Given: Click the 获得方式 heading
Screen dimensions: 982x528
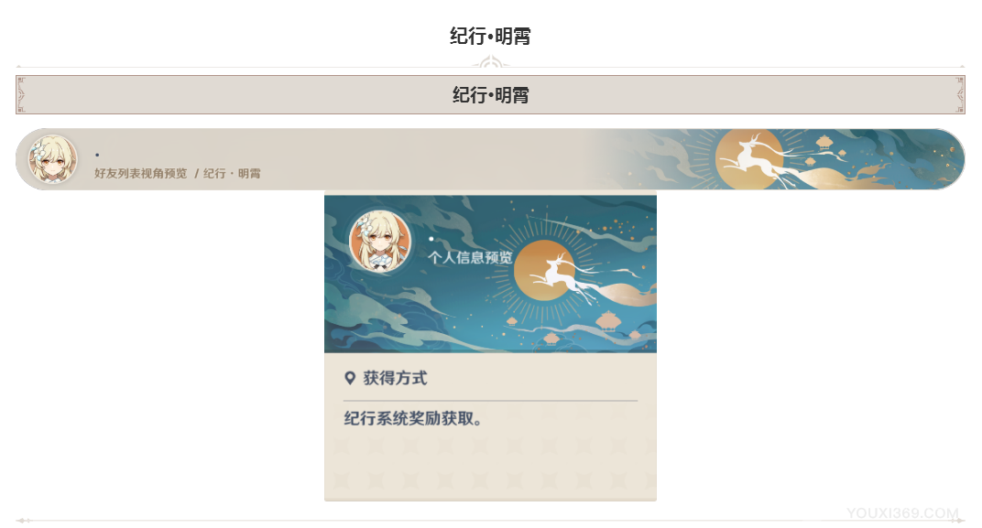Looking at the screenshot, I should (395, 378).
